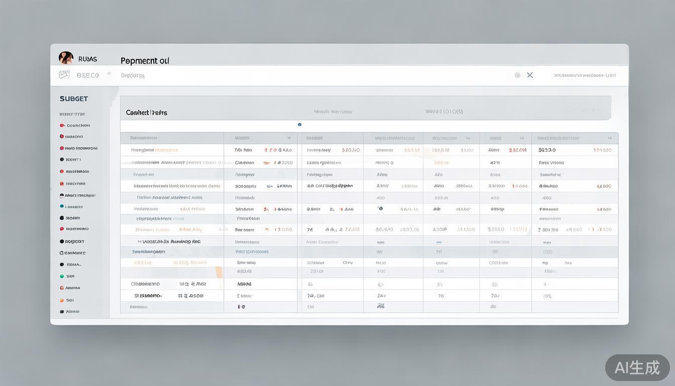
Task: Click the Dpporge breadcrumb link
Action: (x=133, y=75)
